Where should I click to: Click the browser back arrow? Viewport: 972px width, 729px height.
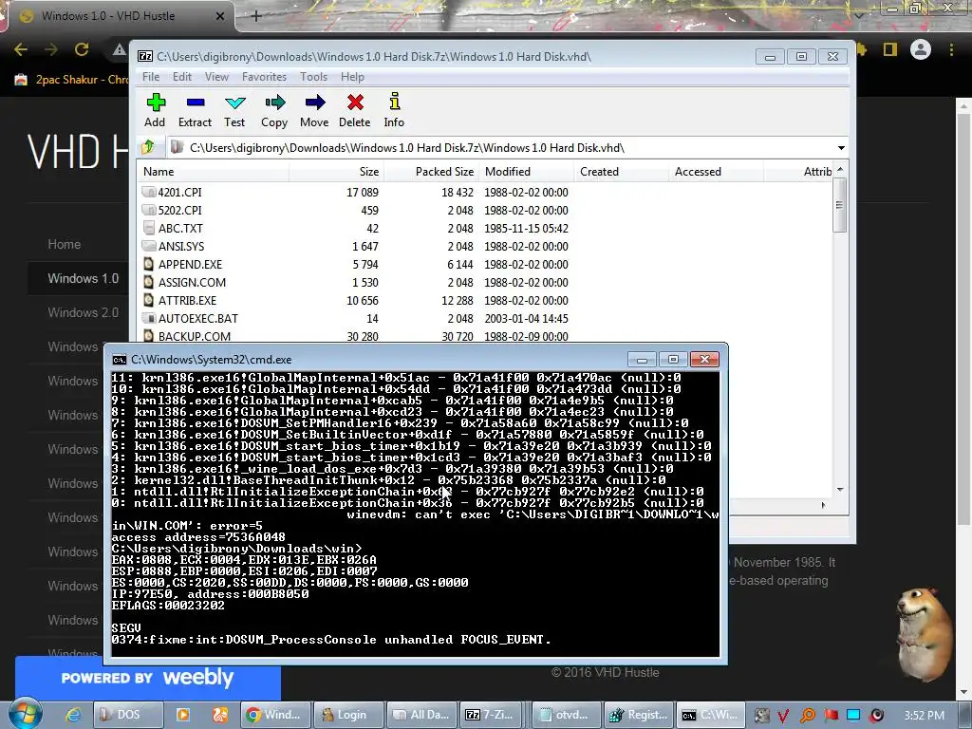point(21,49)
